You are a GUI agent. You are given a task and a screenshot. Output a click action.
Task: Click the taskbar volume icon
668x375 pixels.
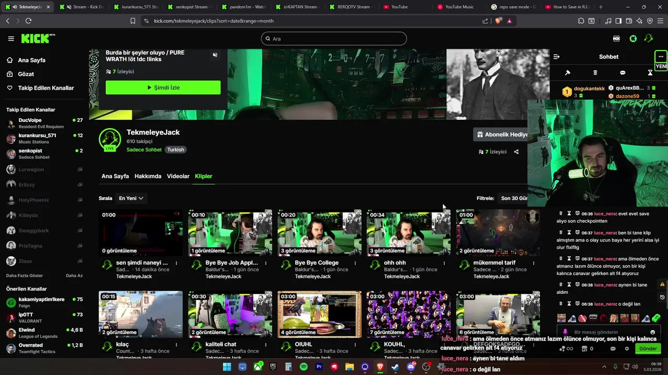point(636,367)
